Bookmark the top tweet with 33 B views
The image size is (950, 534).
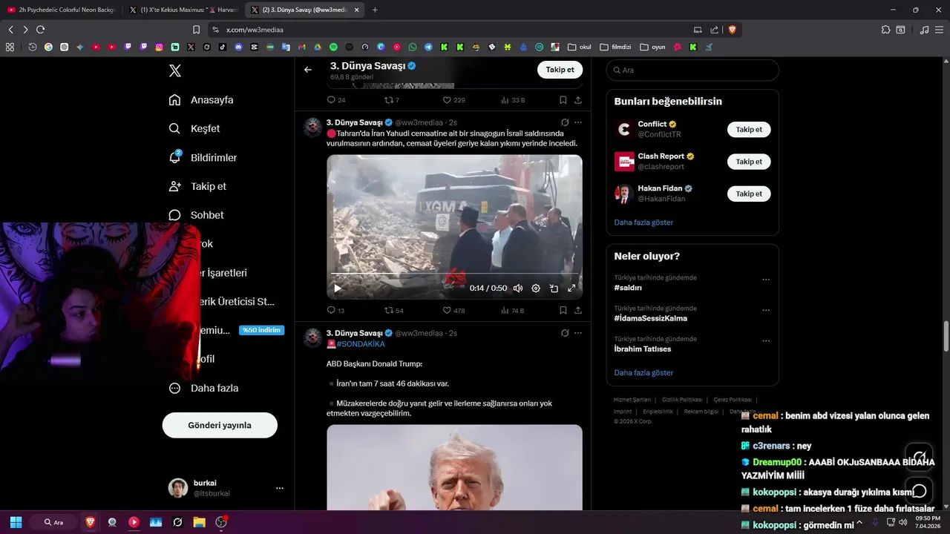[563, 100]
